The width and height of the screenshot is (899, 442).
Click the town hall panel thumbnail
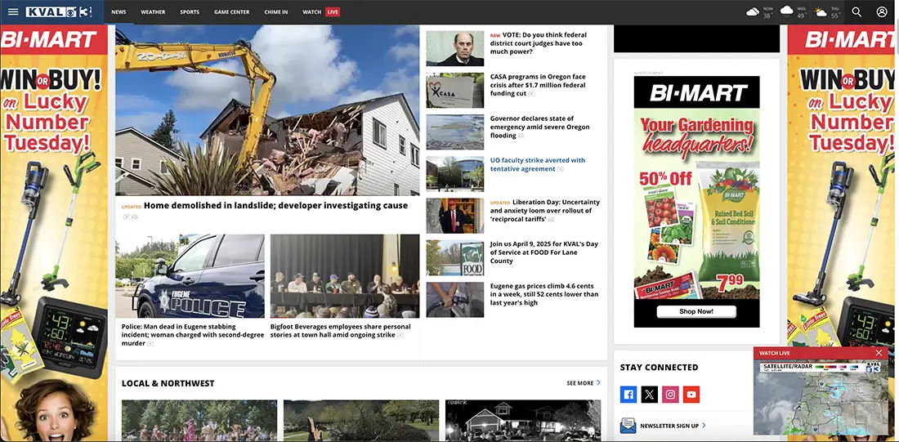[x=345, y=276]
